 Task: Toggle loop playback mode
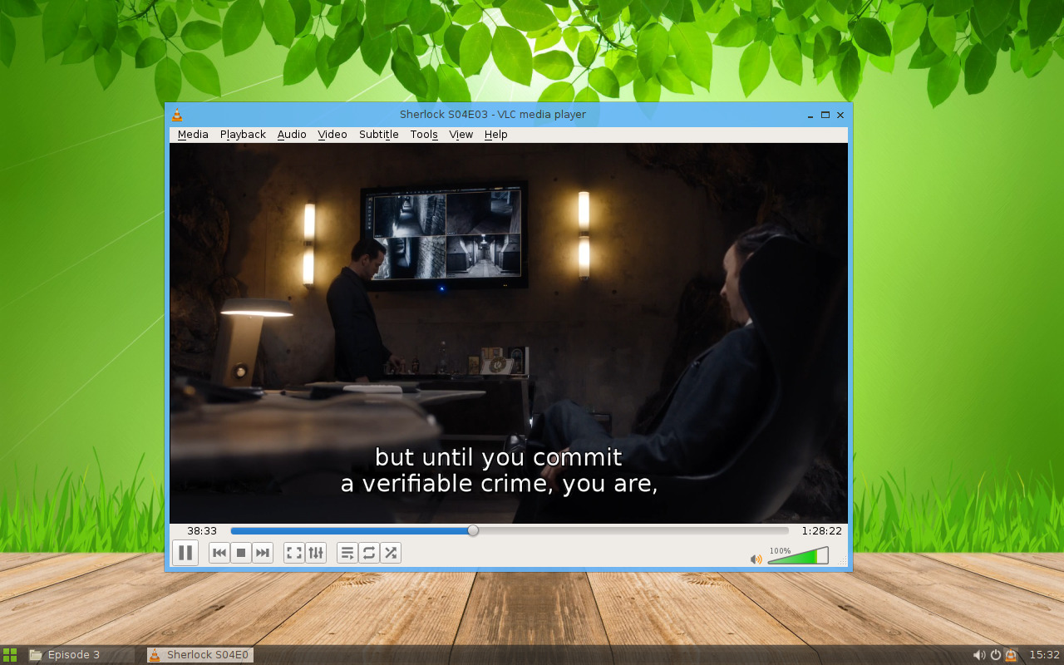[368, 552]
